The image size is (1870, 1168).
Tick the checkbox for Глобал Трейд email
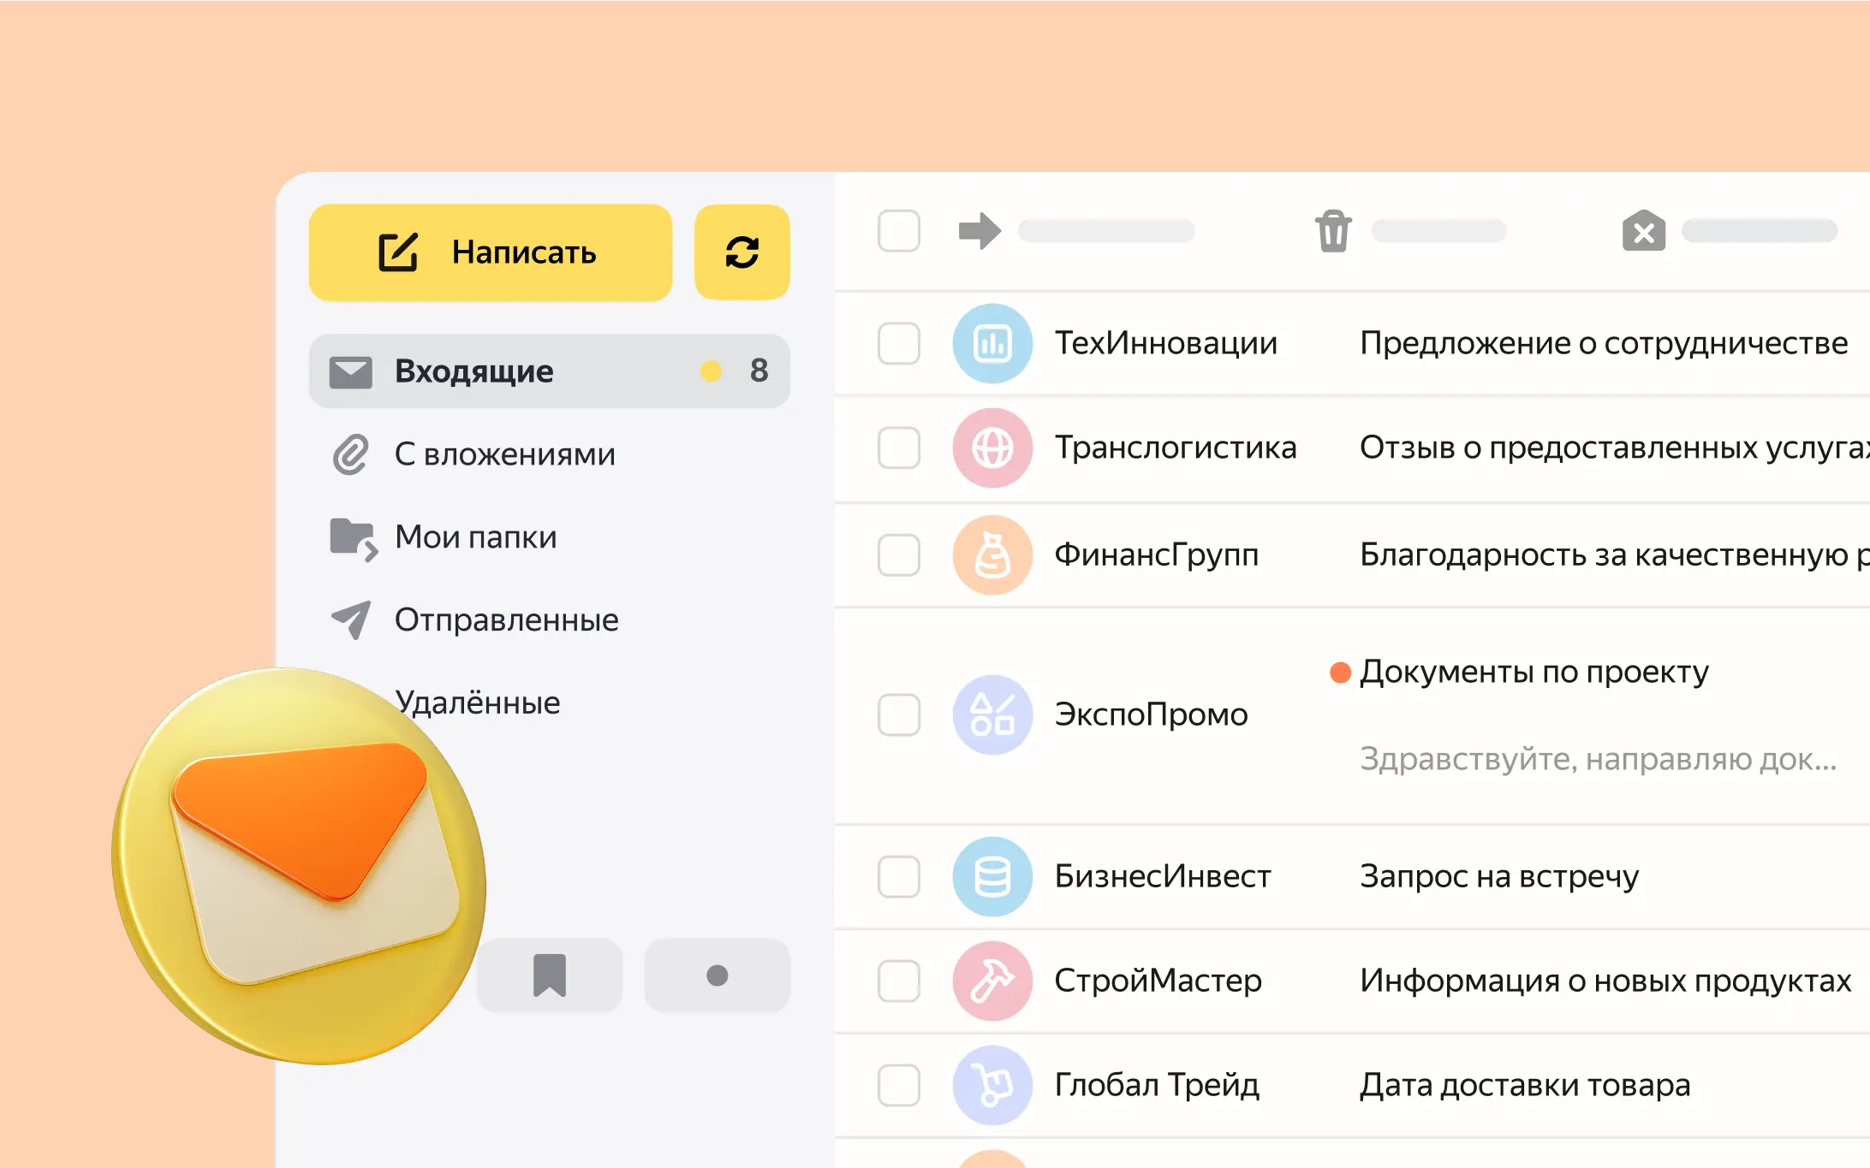[899, 1085]
